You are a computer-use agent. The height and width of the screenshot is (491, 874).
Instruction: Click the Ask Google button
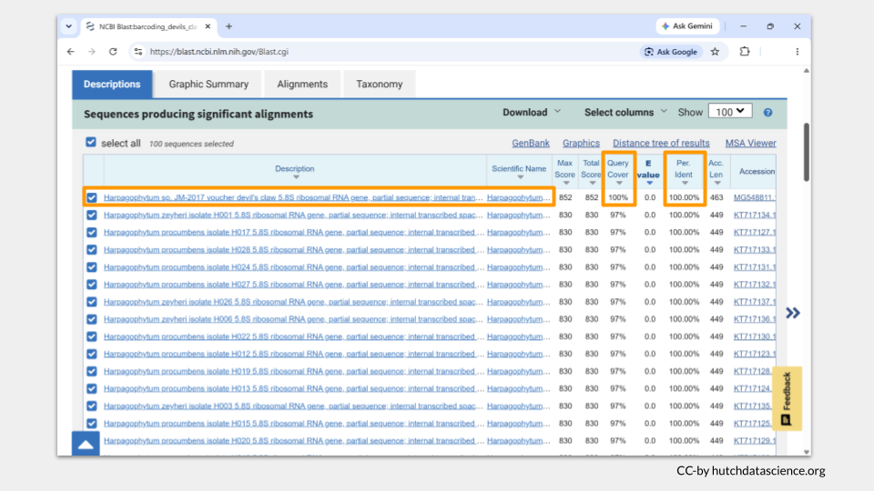[x=671, y=52]
